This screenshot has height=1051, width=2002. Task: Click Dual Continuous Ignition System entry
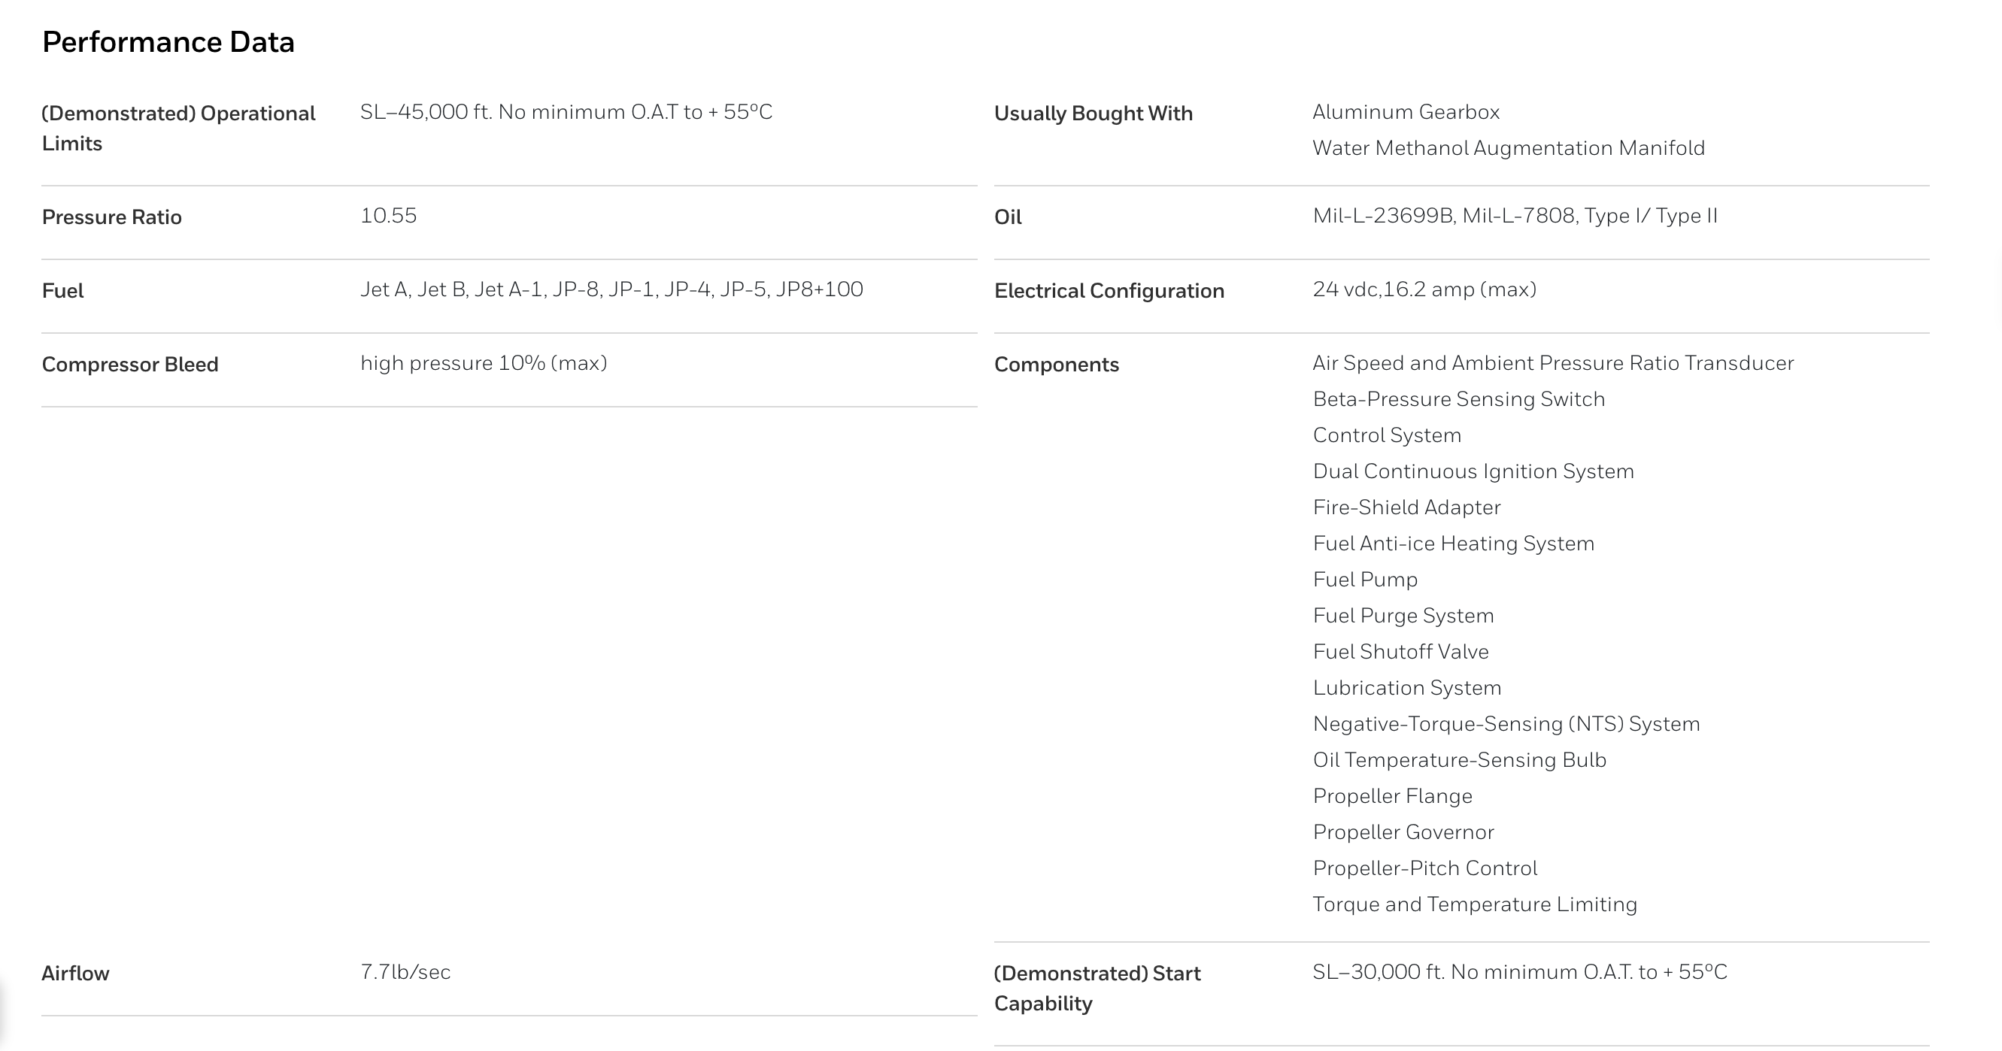click(x=1473, y=471)
